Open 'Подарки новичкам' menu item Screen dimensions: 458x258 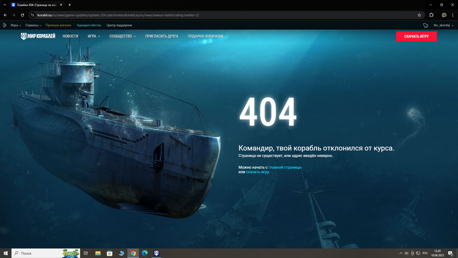click(x=206, y=36)
